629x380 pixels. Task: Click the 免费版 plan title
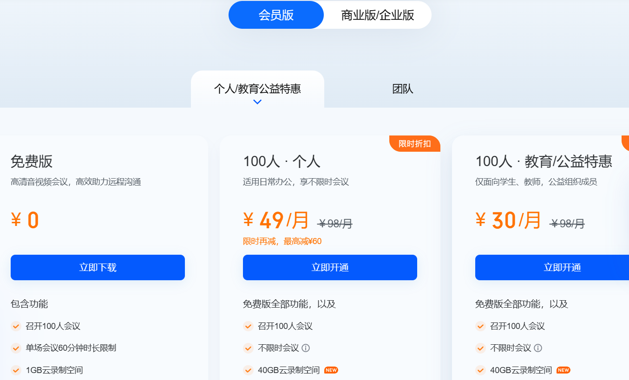(x=32, y=161)
